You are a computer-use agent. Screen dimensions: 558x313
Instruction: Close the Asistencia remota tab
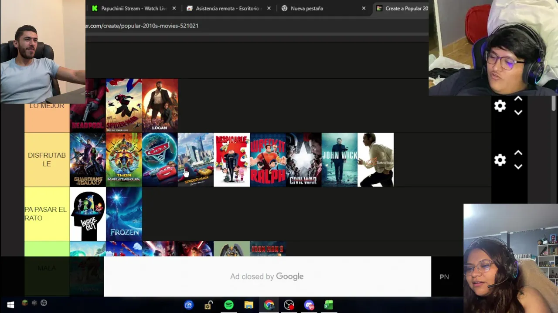pos(269,8)
